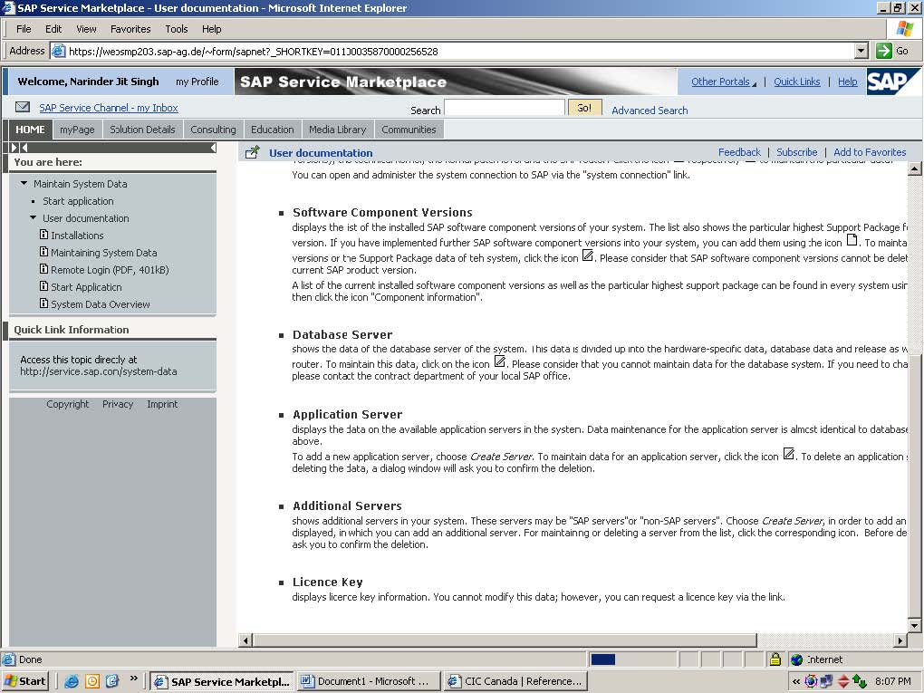Click inside the Search input field
This screenshot has width=924, height=693.
(x=504, y=106)
